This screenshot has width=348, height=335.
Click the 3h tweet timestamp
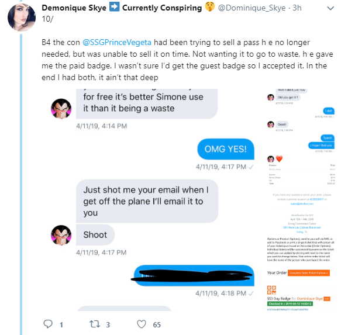pos(297,8)
